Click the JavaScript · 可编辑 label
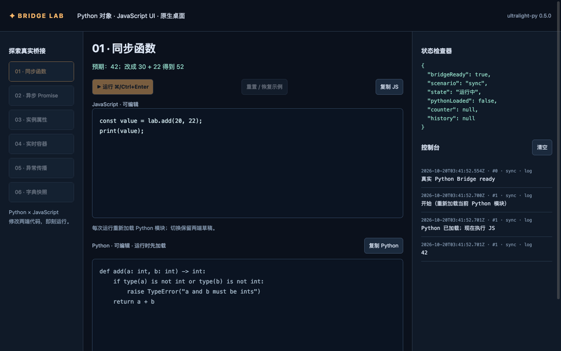The width and height of the screenshot is (561, 351). (x=115, y=104)
